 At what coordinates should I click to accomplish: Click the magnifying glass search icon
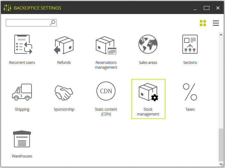[x=53, y=23]
